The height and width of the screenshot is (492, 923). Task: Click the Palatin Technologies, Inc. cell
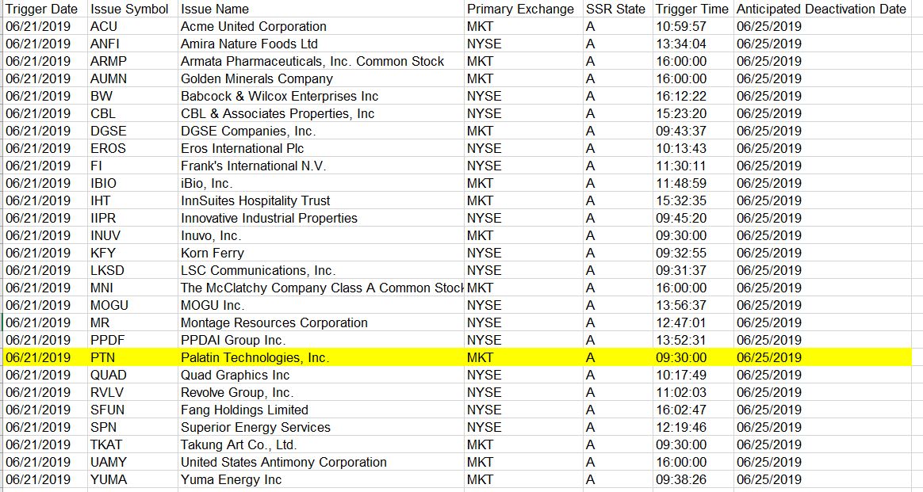click(x=255, y=357)
